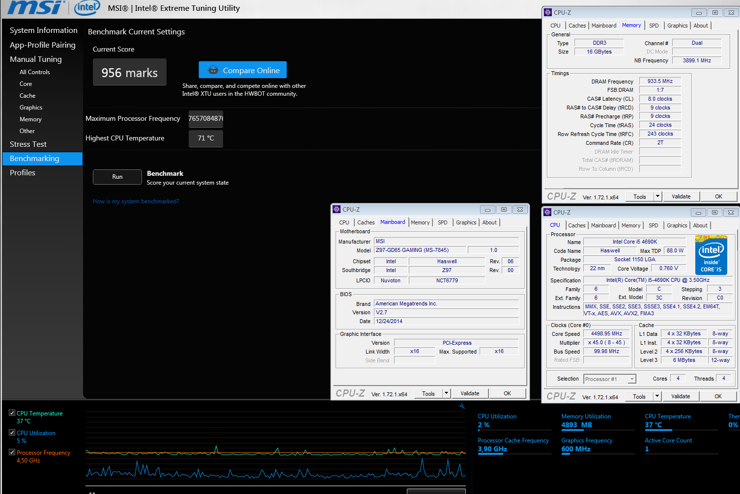Click the Maximum Processor Frequency value field
Image resolution: width=740 pixels, height=494 pixels.
pos(206,119)
